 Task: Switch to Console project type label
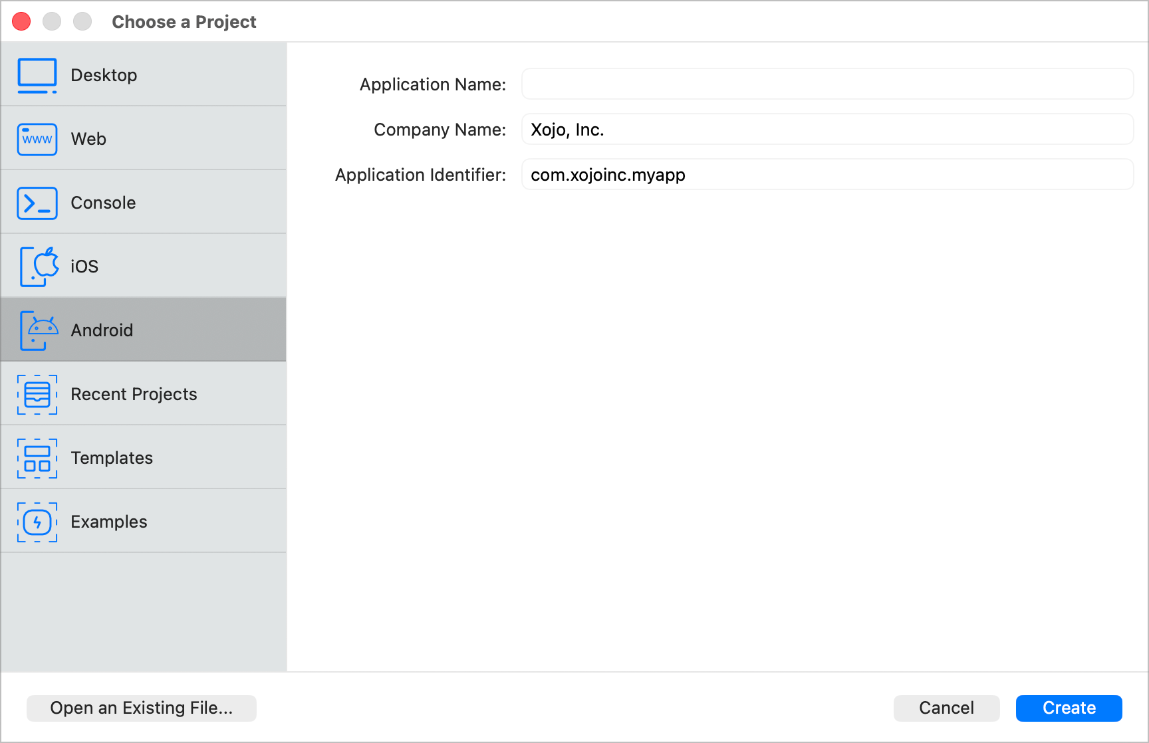[103, 203]
